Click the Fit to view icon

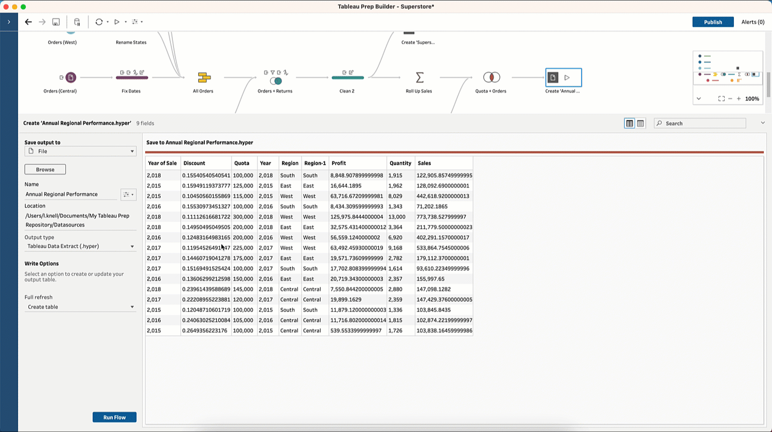pos(722,98)
